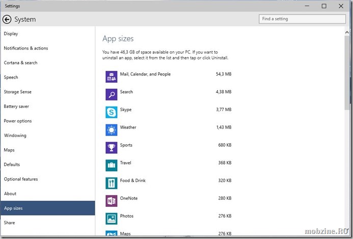Select the Sports app name
The width and height of the screenshot is (353, 239).
(126, 145)
